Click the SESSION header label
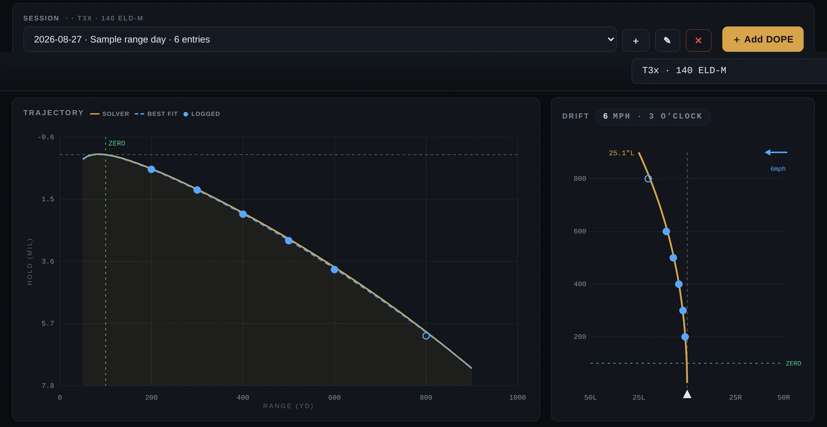 coord(41,18)
